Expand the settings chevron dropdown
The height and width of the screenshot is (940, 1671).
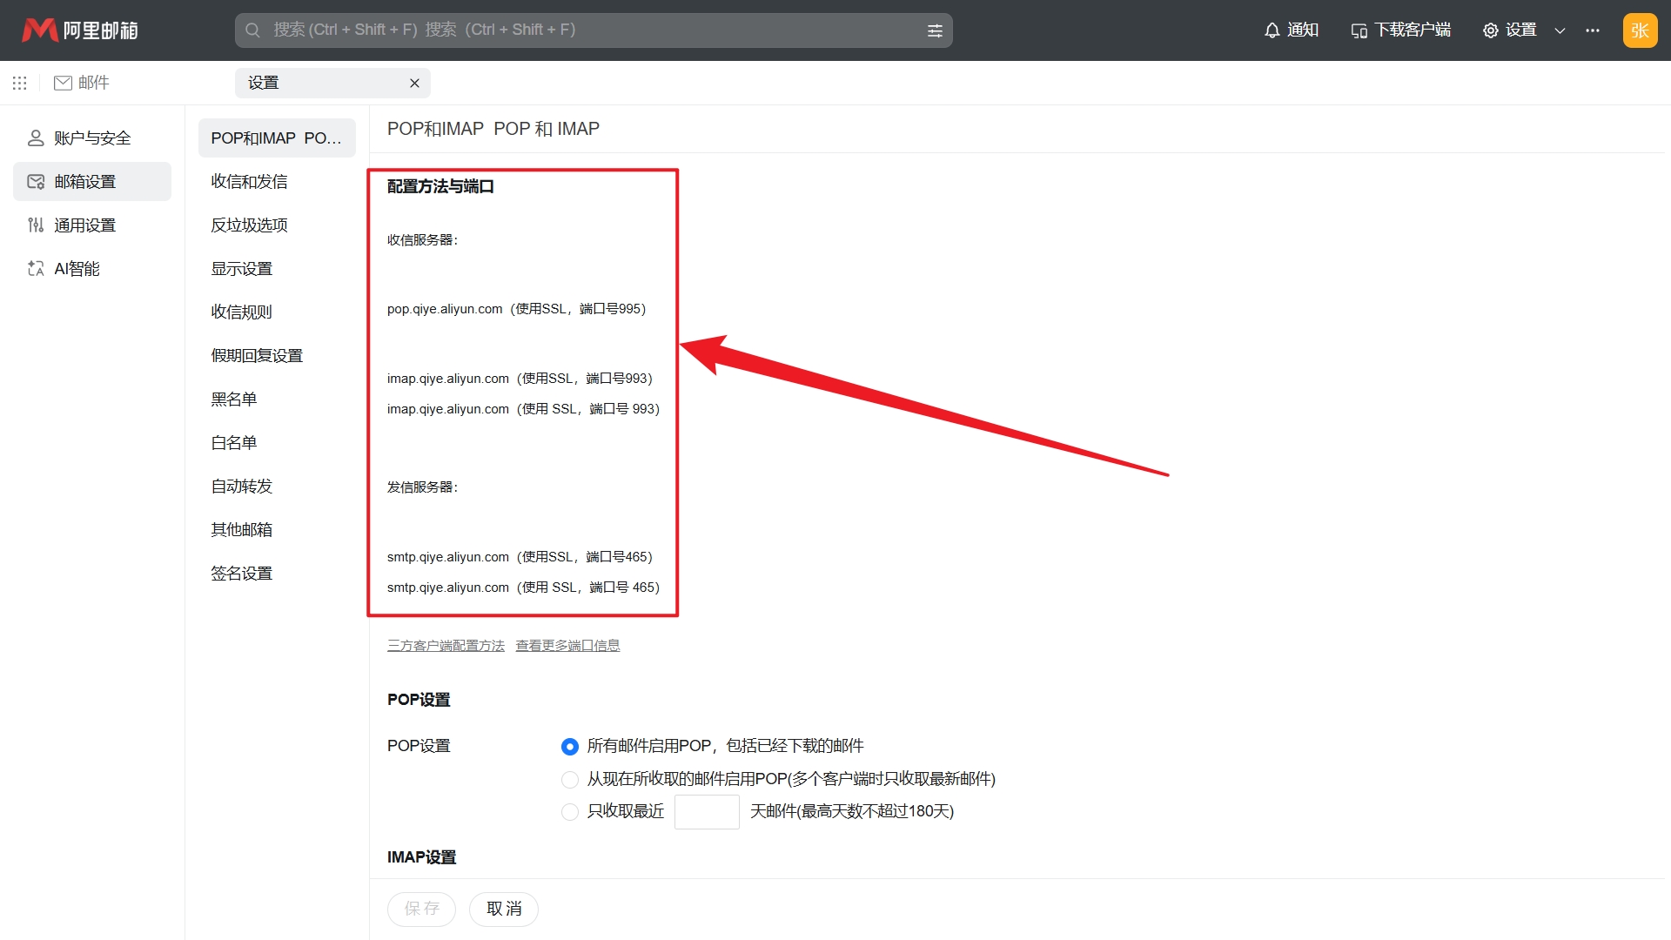click(1560, 30)
